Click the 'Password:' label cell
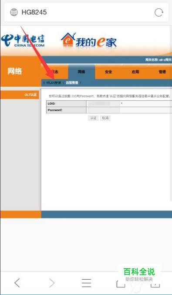172x295 pixels. [x=66, y=110]
